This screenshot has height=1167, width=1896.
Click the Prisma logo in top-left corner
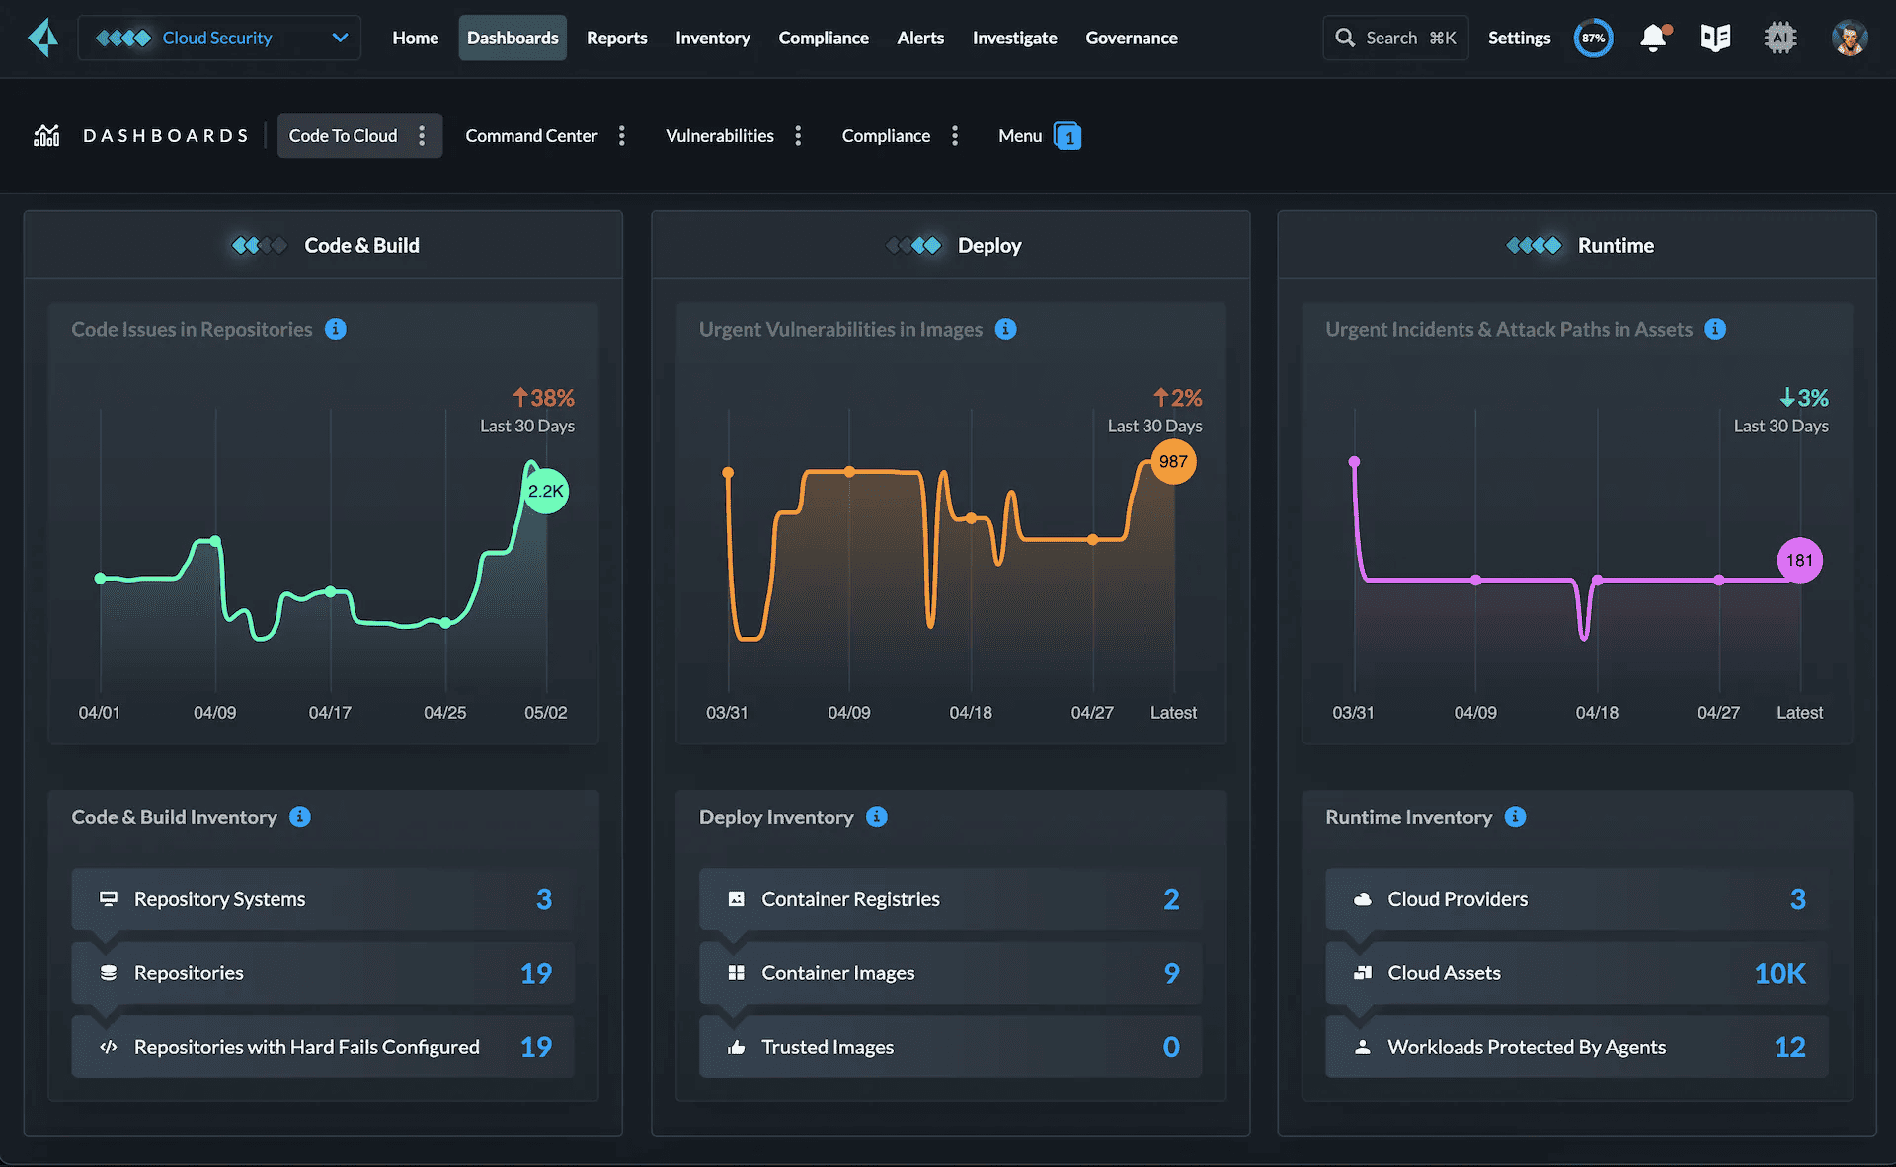pos(42,39)
